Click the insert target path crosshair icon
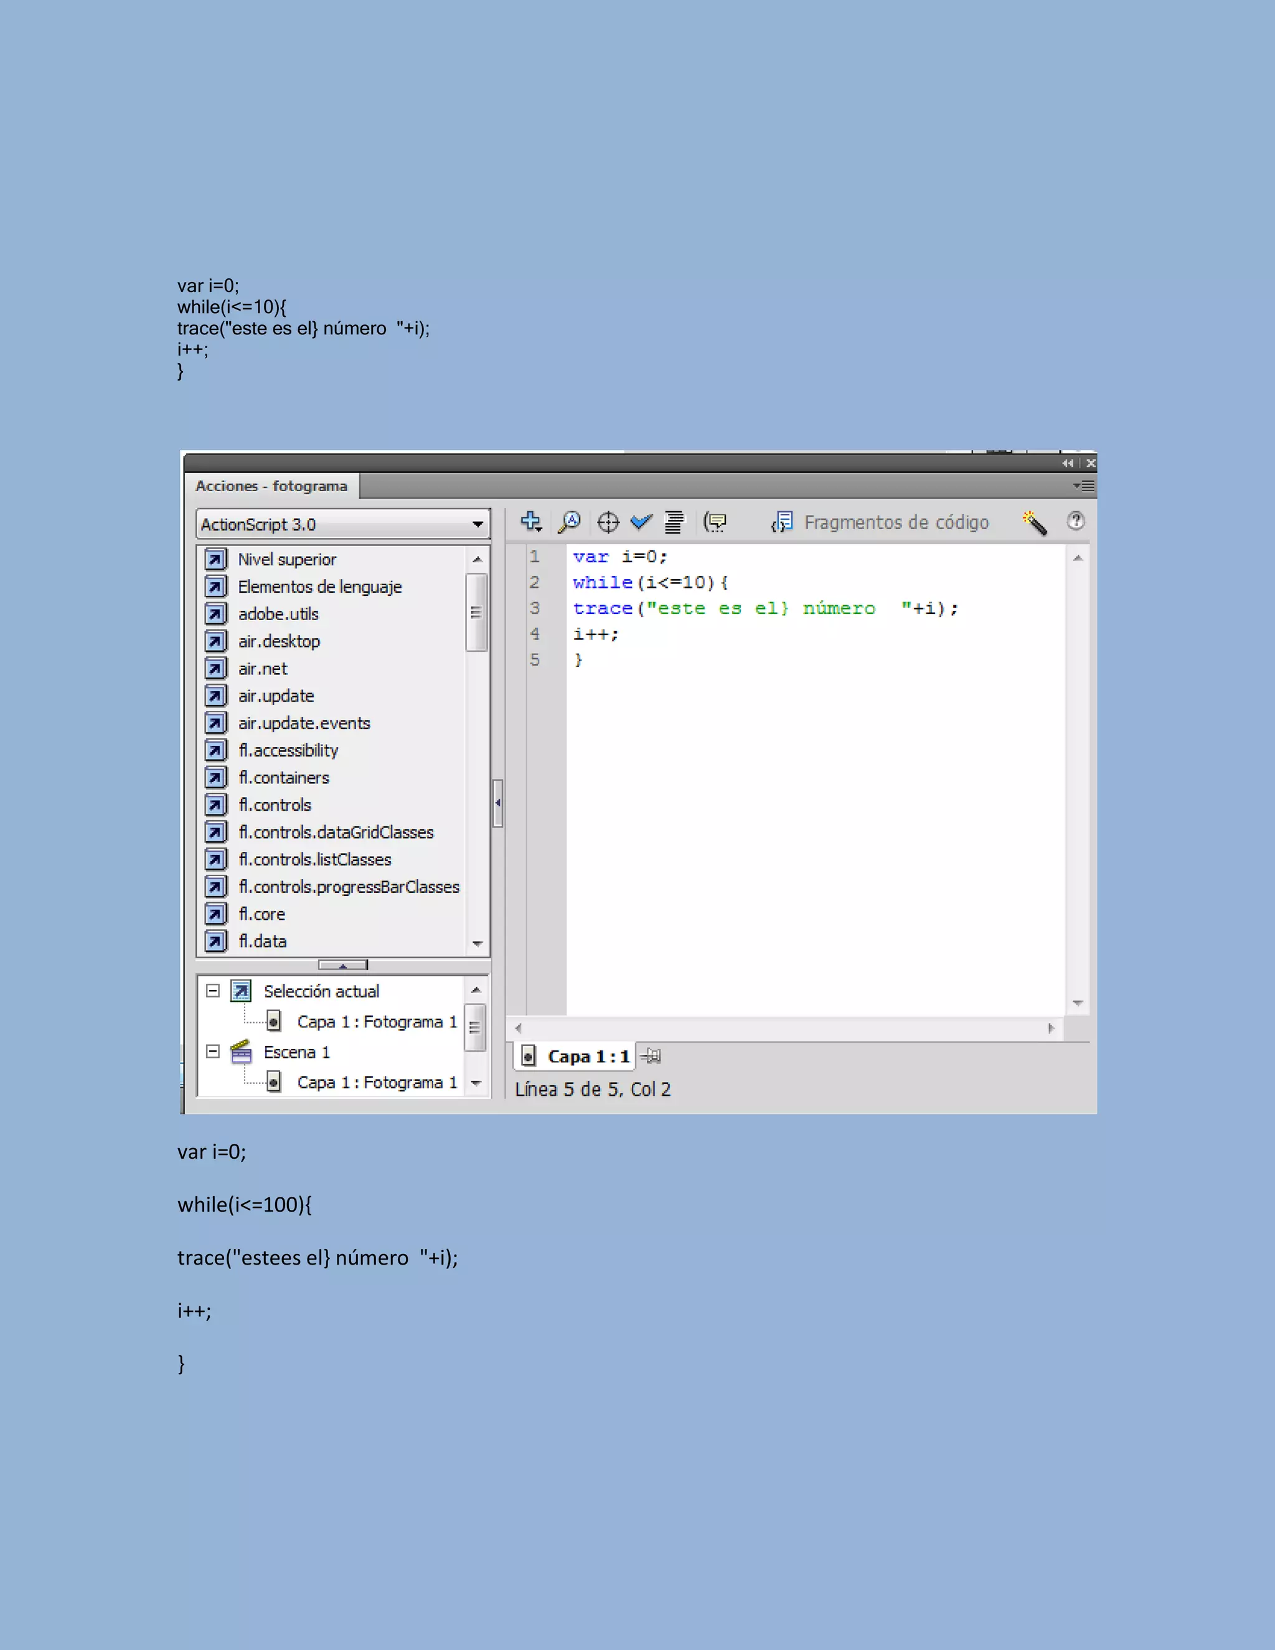 pos(608,522)
